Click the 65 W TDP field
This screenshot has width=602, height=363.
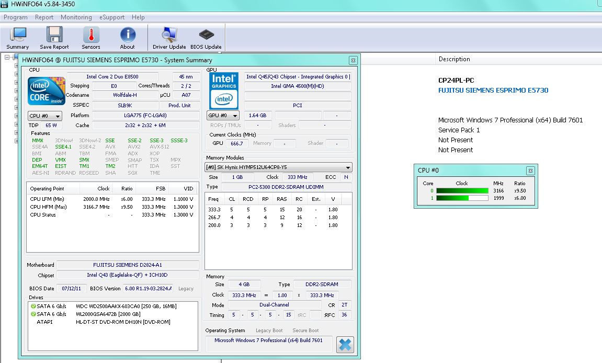pos(51,125)
